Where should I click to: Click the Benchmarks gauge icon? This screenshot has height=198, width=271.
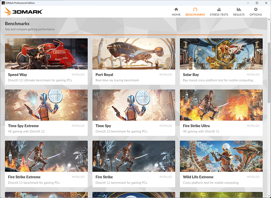[195, 9]
